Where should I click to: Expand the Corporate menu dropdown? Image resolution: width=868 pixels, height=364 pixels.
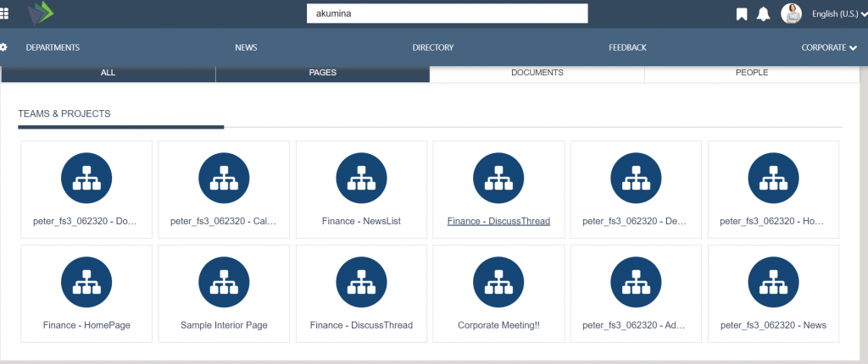[x=829, y=47]
